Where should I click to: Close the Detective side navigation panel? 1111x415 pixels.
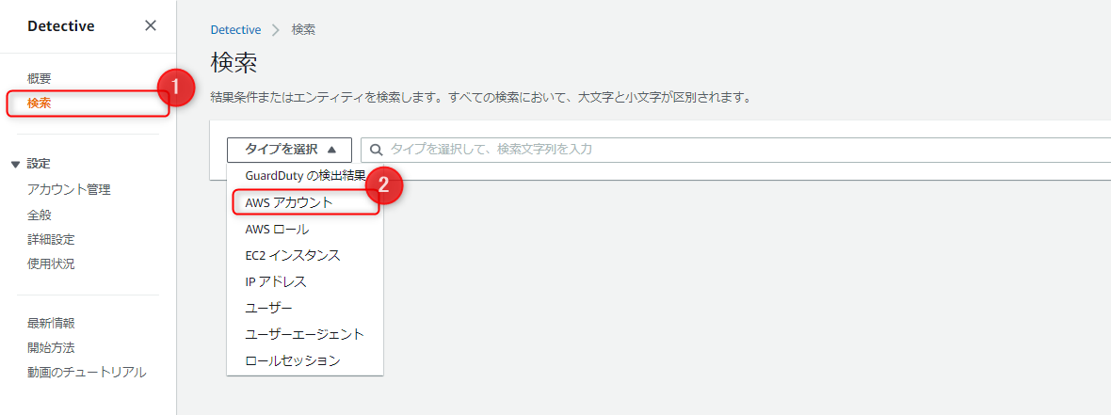pos(151,26)
